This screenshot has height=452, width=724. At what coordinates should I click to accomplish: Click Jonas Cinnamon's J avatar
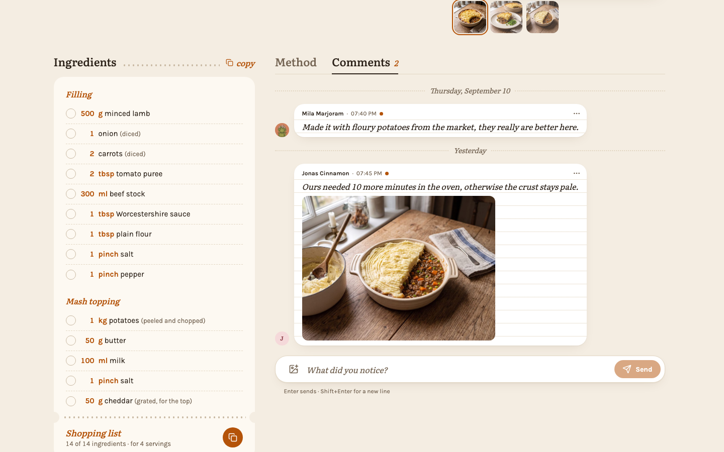pos(282,338)
